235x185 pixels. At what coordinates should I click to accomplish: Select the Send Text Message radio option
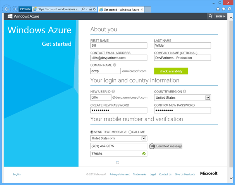click(x=92, y=131)
